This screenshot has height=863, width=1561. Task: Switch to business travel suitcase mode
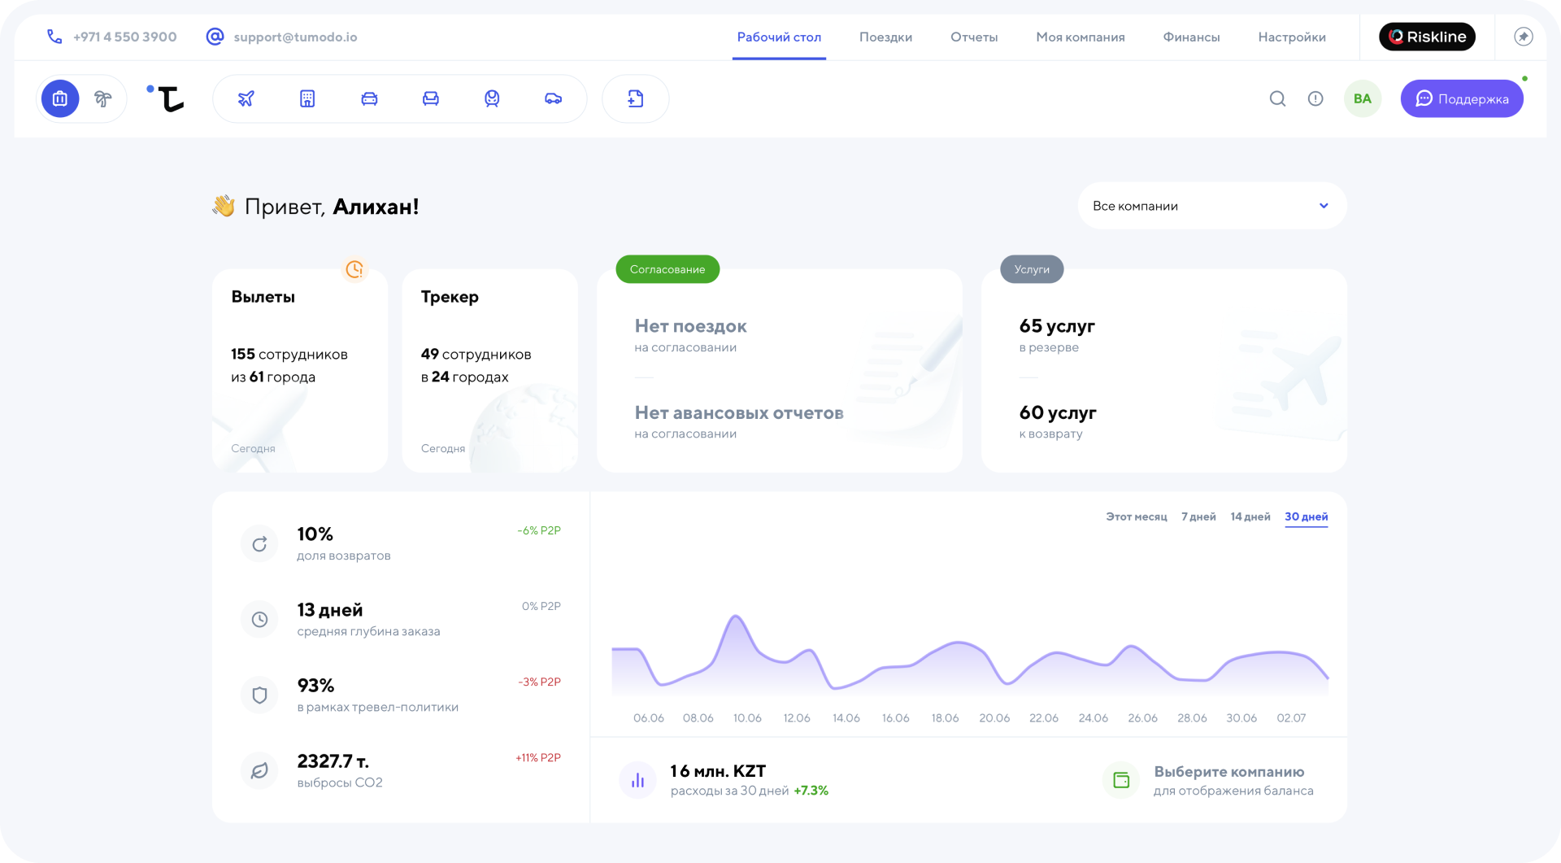[x=60, y=98]
